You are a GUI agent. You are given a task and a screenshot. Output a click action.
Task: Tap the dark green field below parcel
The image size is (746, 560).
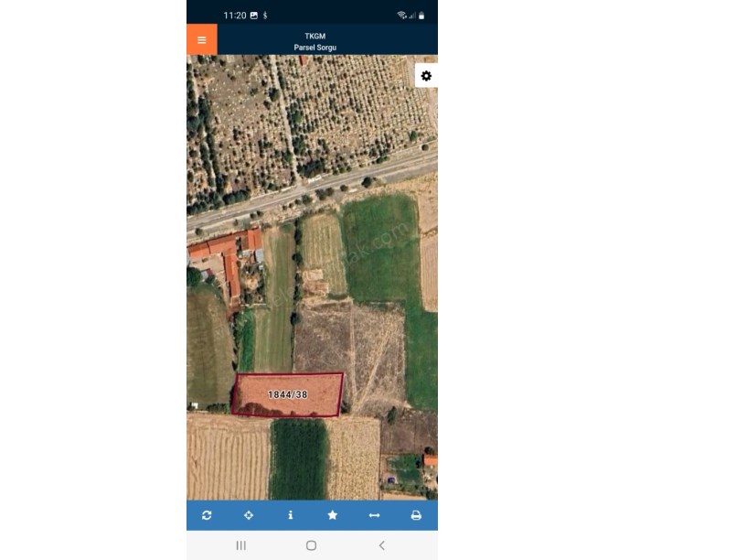pos(298,459)
